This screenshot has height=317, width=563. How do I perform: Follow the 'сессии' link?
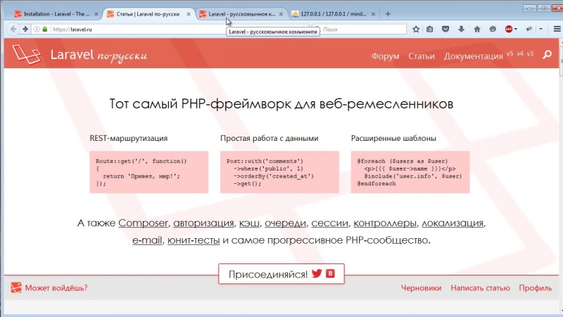point(329,223)
